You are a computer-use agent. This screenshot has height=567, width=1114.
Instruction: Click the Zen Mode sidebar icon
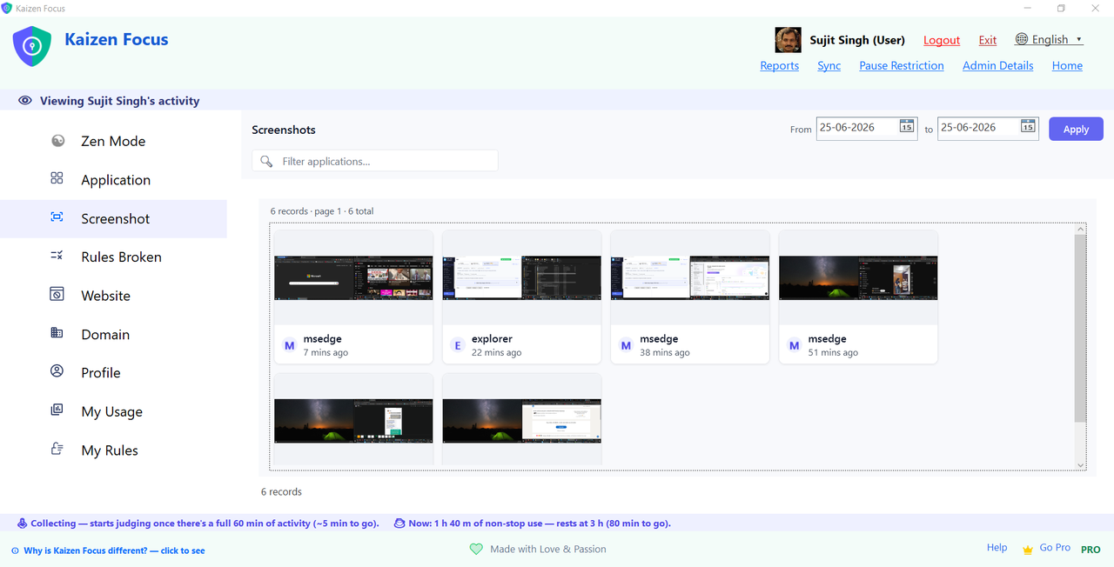click(x=57, y=141)
